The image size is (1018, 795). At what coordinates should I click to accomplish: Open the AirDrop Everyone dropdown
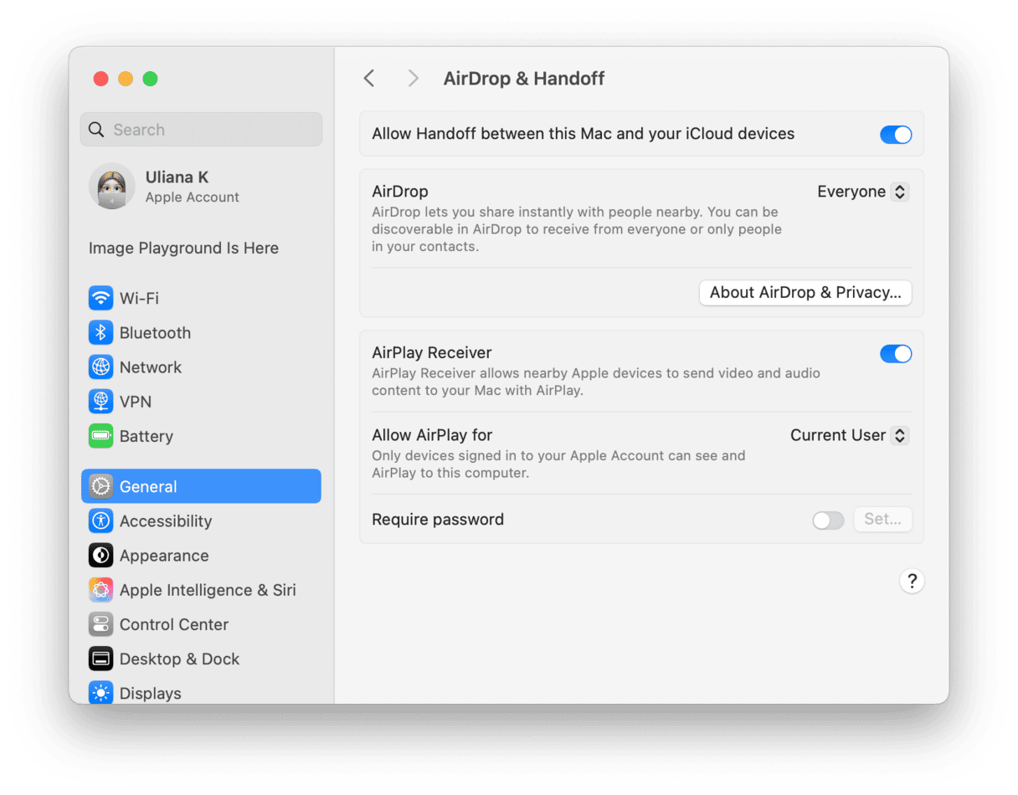[863, 192]
